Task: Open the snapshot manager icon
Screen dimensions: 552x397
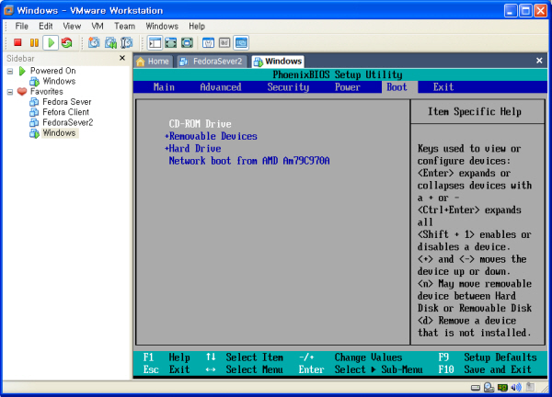Action: pos(126,43)
